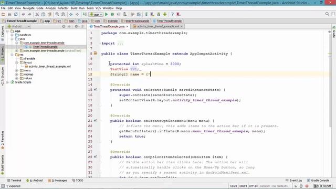The height and width of the screenshot is (189, 336).
Task: Toggle the tool window corner button in status bar
Action: pos(3,186)
